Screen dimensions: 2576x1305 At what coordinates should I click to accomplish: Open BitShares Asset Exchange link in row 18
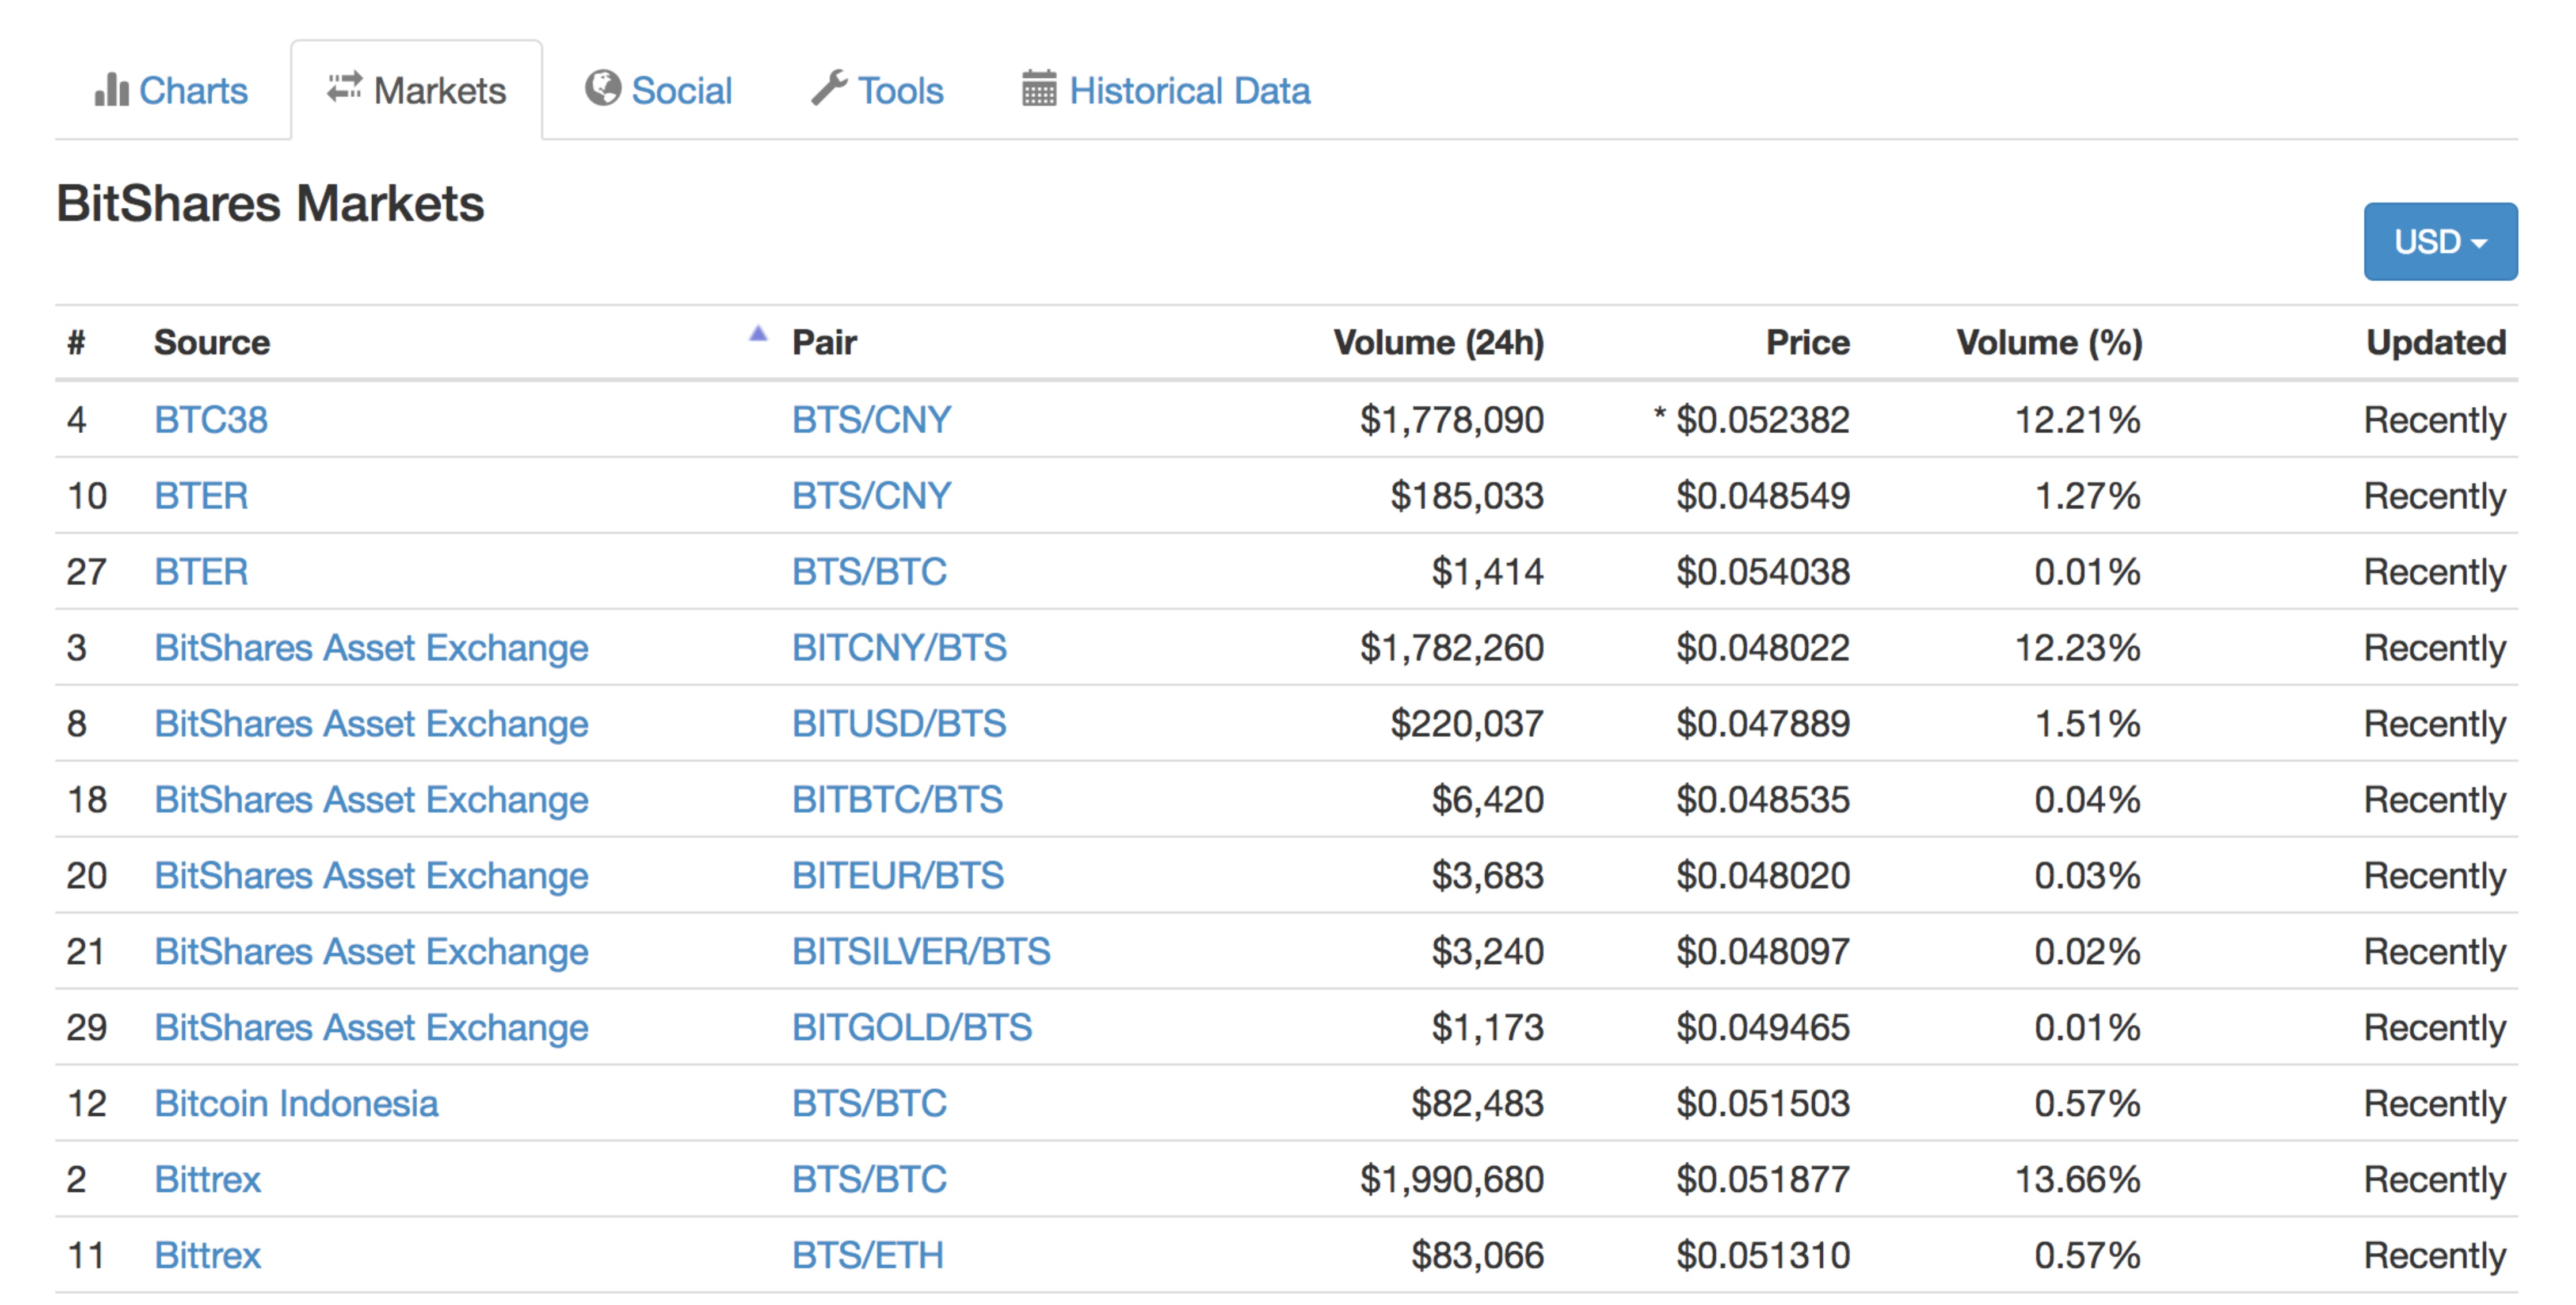coord(371,800)
